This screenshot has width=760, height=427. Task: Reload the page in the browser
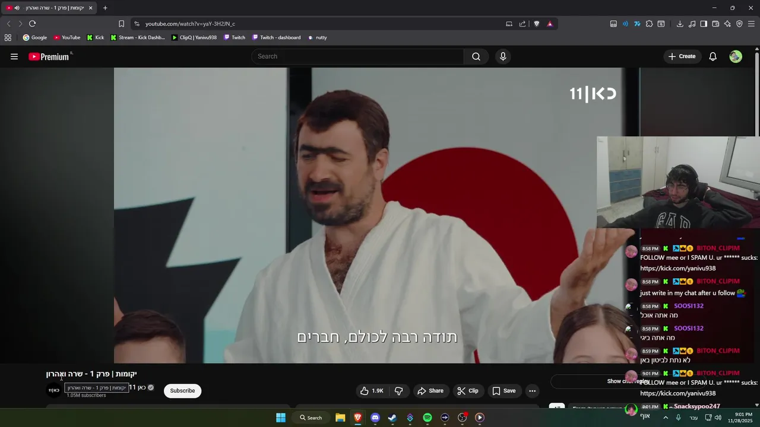pos(33,24)
